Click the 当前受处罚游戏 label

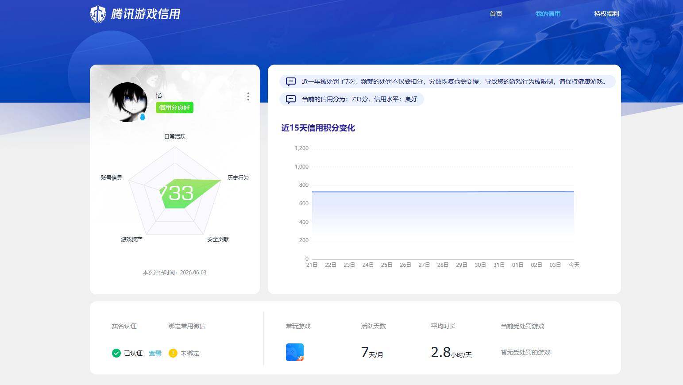pyautogui.click(x=522, y=326)
